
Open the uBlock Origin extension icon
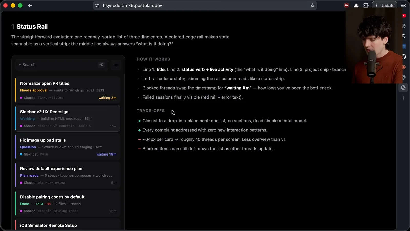point(346,5)
